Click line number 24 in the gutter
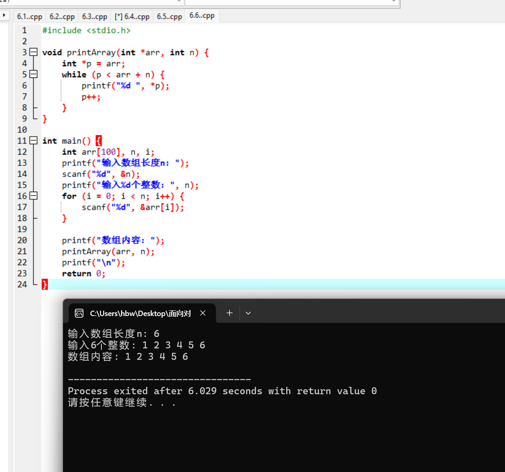Viewport: 505px width, 472px height. (x=22, y=284)
